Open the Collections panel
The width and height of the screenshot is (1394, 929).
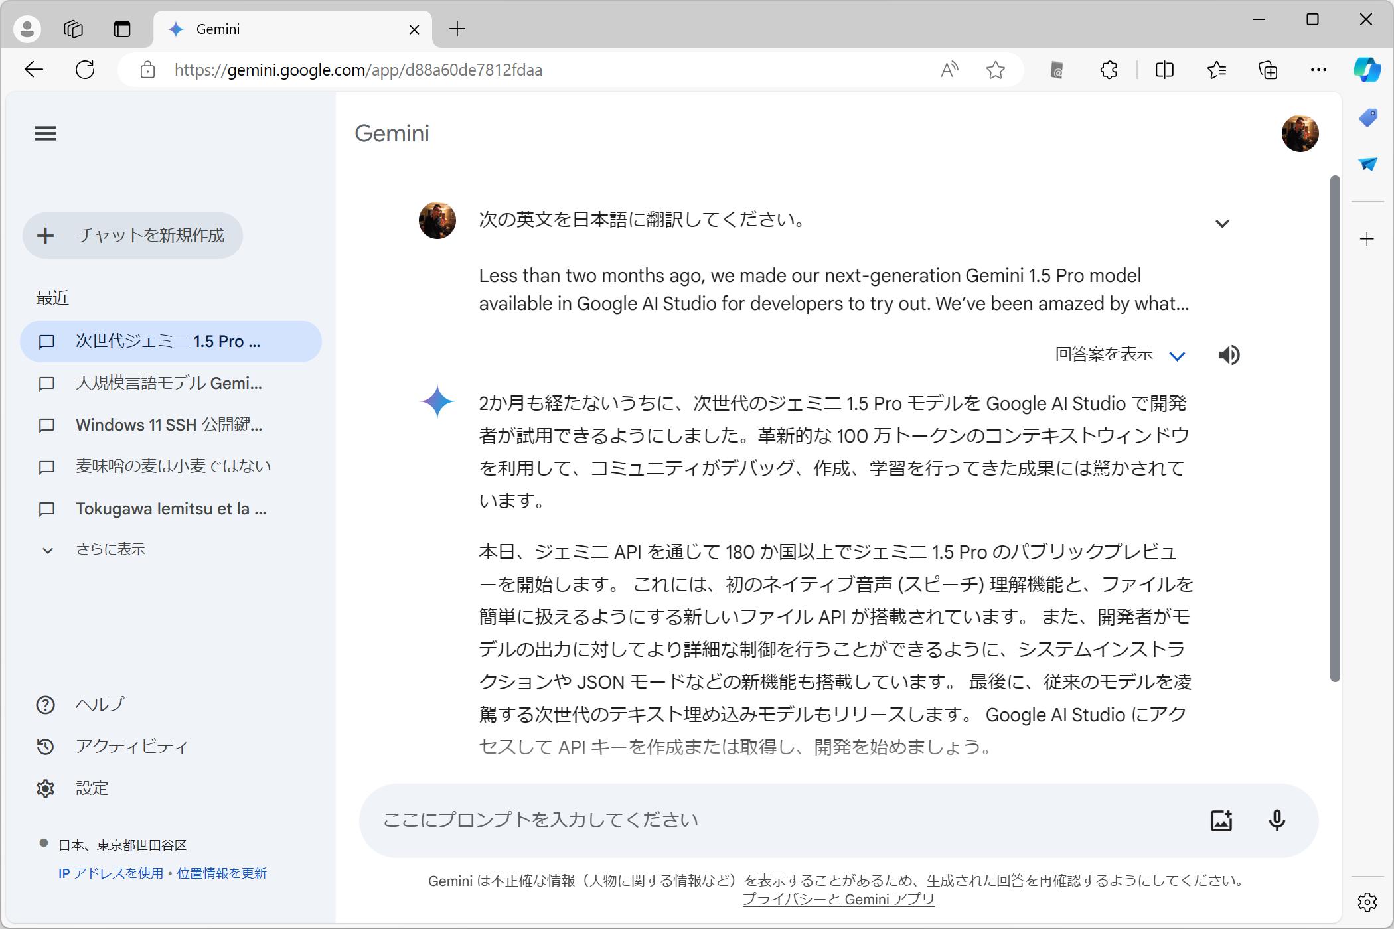1268,70
